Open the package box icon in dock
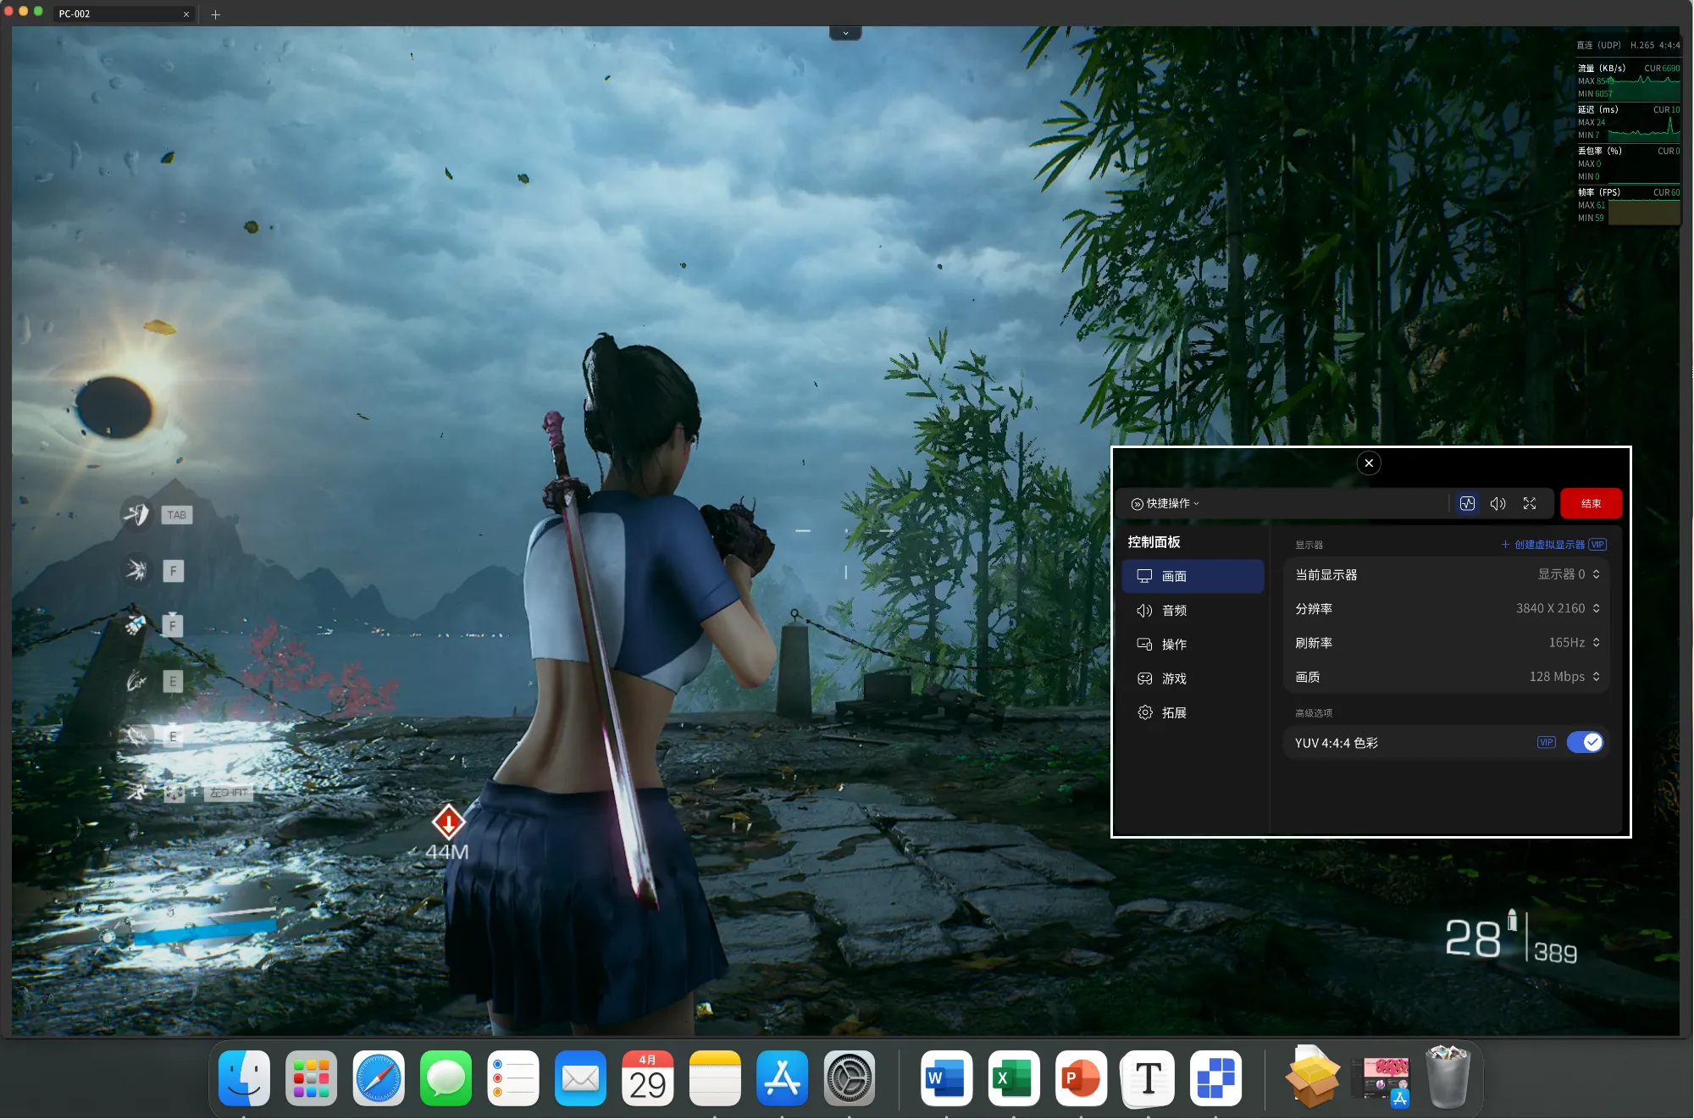 point(1312,1077)
